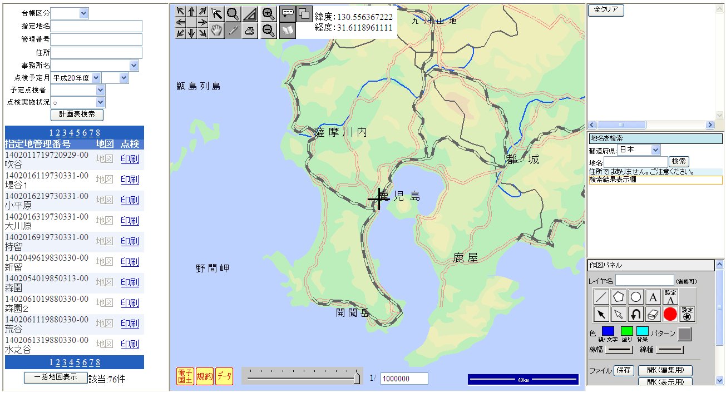Open the 台帳区分 dropdown
This screenshot has width=726, height=393.
83,13
